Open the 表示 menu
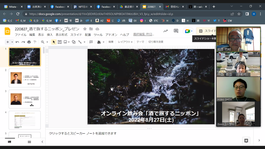 41,35
